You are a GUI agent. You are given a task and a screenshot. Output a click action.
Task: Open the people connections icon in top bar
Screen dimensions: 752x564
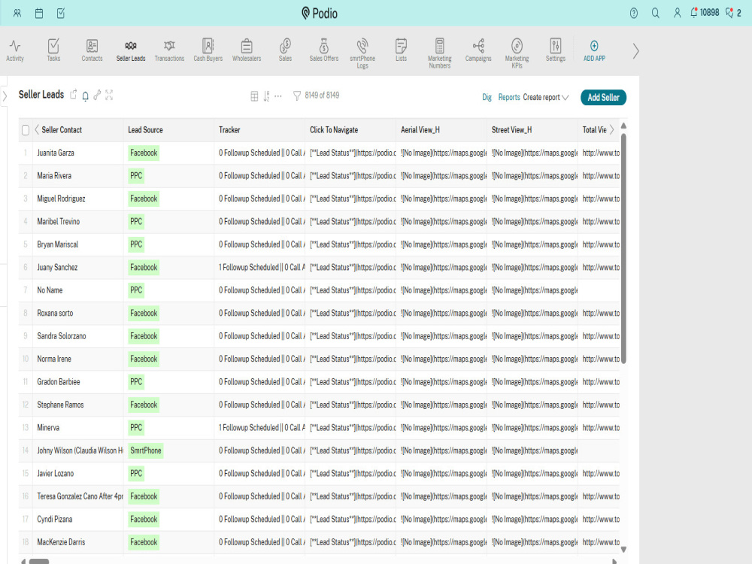17,14
